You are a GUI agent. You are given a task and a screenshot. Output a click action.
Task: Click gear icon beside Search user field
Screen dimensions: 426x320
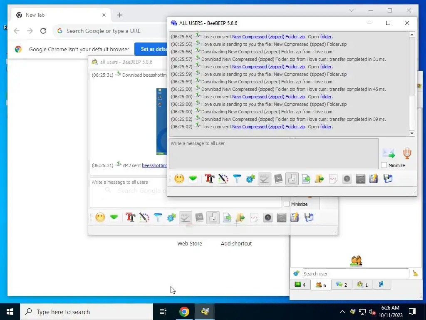pyautogui.click(x=296, y=273)
